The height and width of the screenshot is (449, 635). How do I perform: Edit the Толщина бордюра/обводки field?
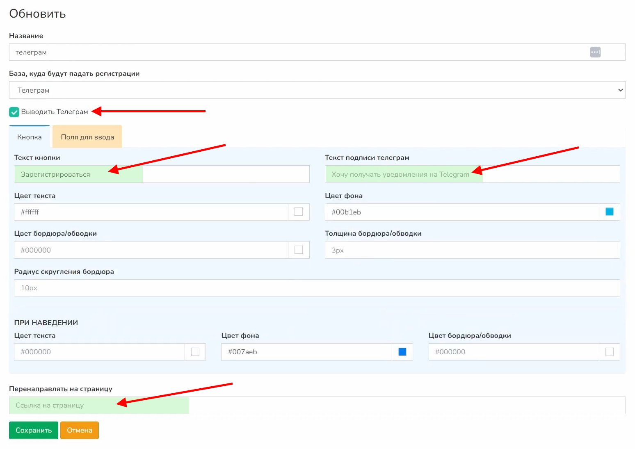[x=472, y=250]
